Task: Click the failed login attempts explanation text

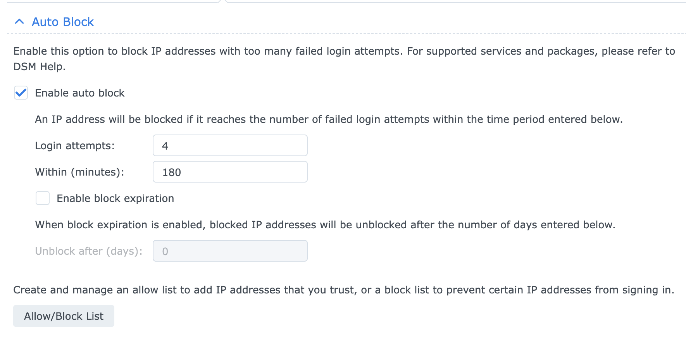Action: [x=329, y=119]
